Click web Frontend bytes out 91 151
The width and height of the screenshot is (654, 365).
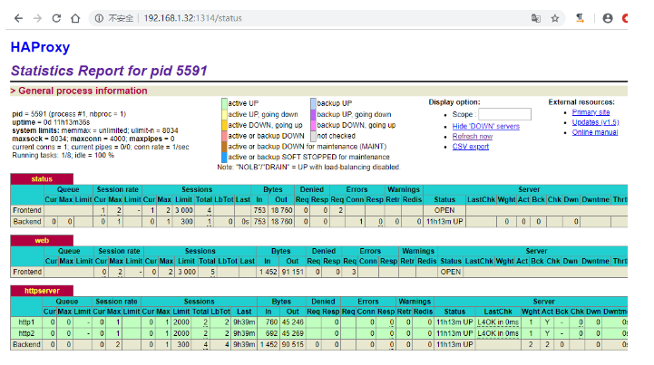[x=292, y=272]
